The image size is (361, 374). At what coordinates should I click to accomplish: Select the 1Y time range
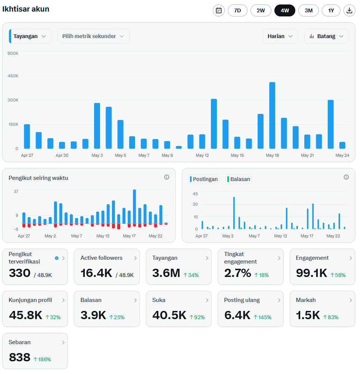click(331, 10)
